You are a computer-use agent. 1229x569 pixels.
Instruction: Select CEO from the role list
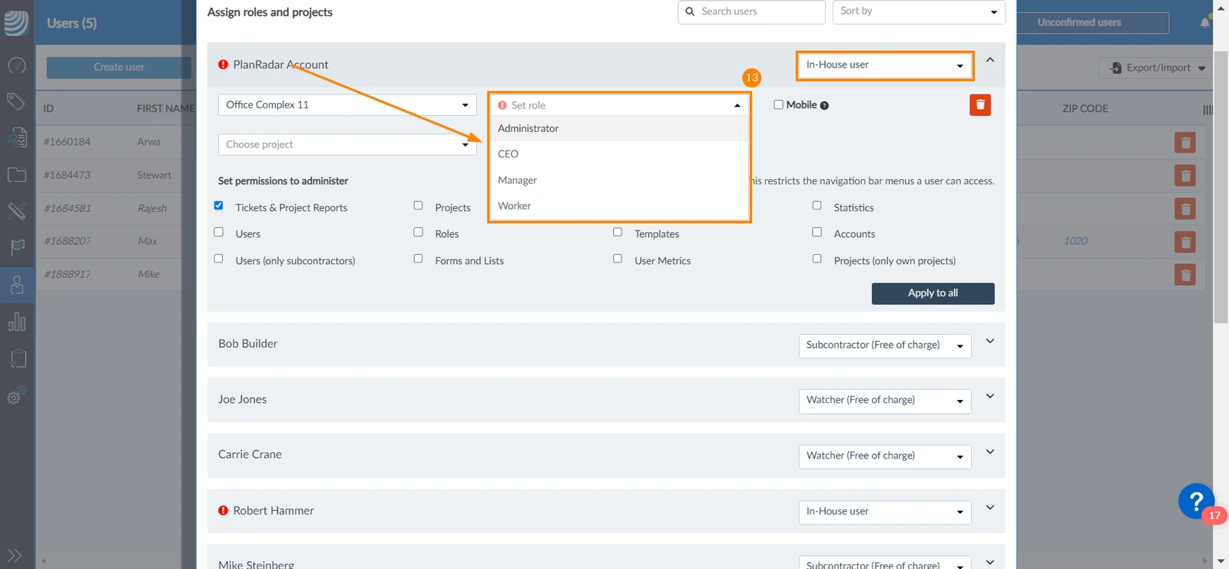tap(619, 154)
